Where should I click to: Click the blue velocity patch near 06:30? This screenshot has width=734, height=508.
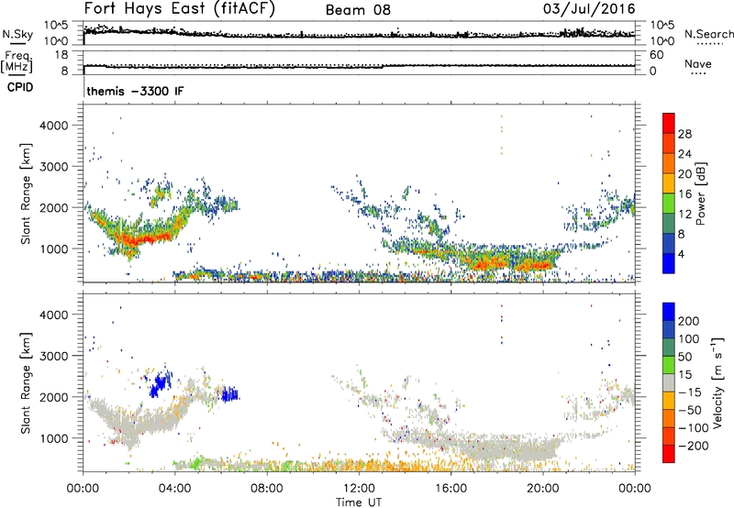point(230,394)
